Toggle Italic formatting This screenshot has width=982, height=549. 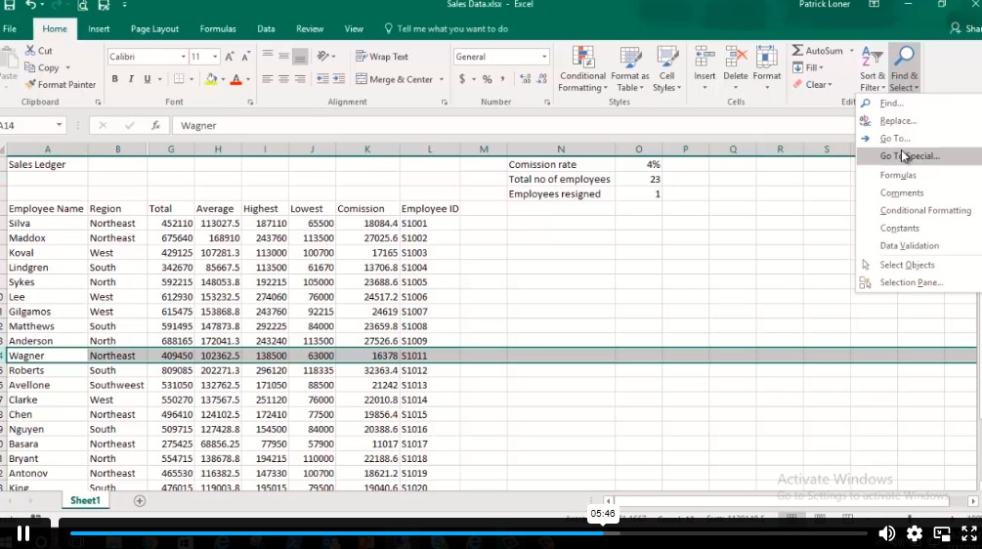(x=131, y=79)
